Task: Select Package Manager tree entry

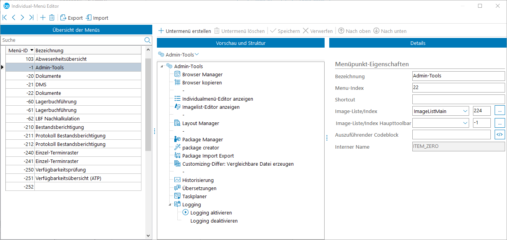Action: tap(202, 139)
